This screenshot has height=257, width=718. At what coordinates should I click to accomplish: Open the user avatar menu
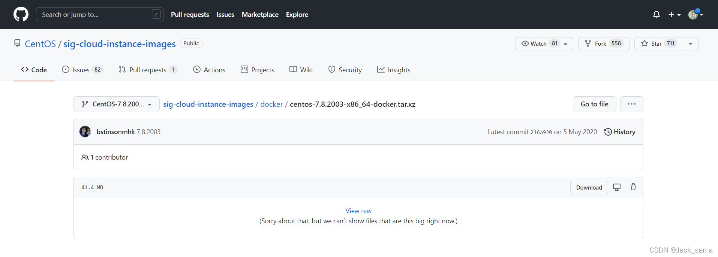pos(696,14)
